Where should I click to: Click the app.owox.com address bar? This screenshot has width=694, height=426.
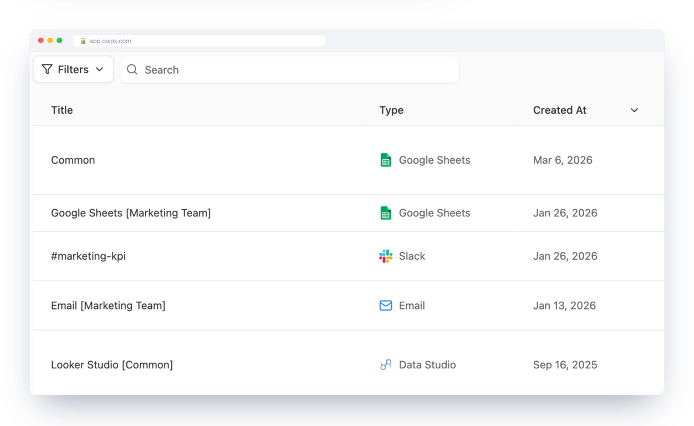pyautogui.click(x=200, y=40)
